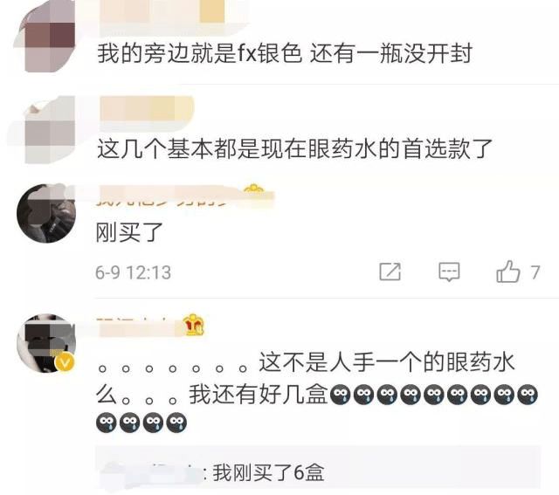Tap the blurred username above the 首选款 comment
The width and height of the screenshot is (559, 495).
coord(147,108)
